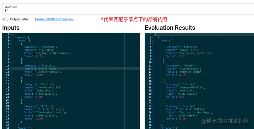Toggle the Output paths switch

coord(5,19)
